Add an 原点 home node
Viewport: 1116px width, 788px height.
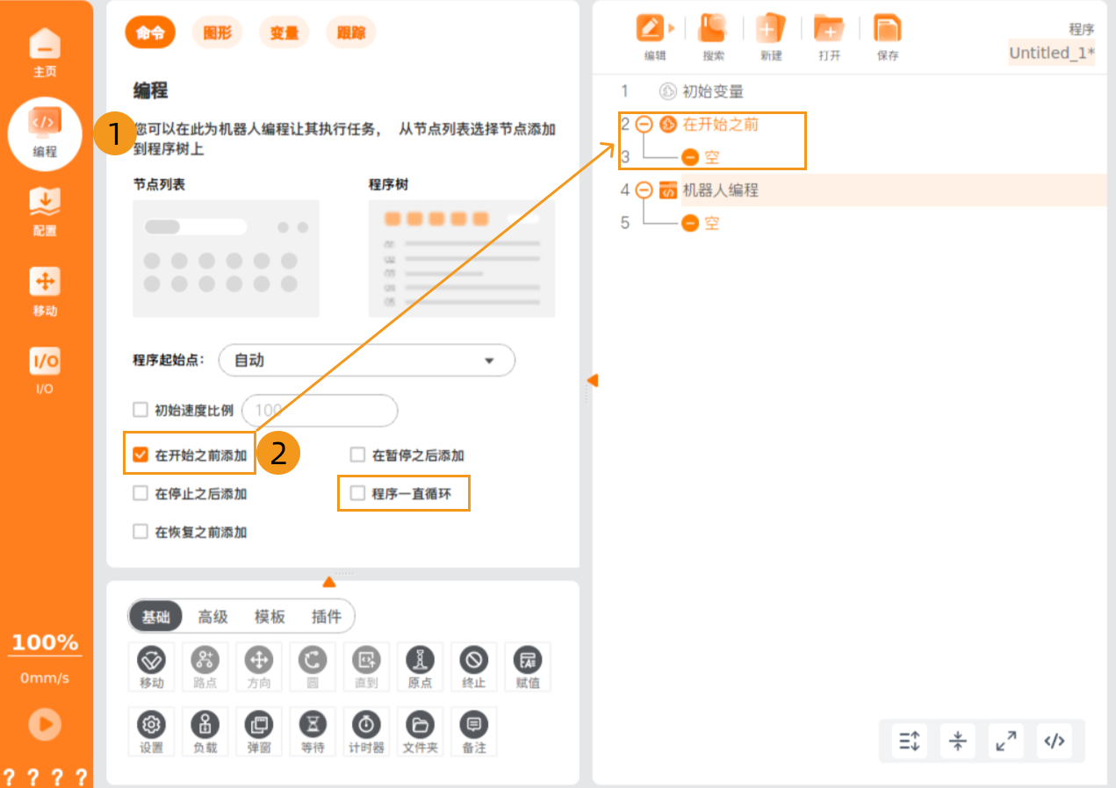[x=420, y=667]
